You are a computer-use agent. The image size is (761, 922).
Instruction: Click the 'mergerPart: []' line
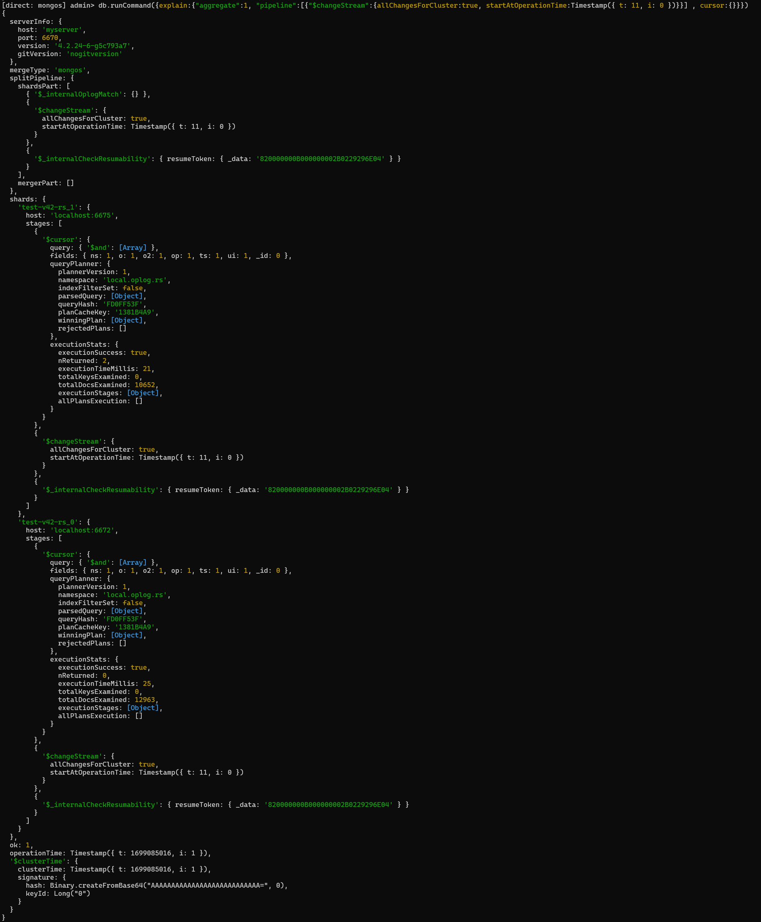point(46,183)
